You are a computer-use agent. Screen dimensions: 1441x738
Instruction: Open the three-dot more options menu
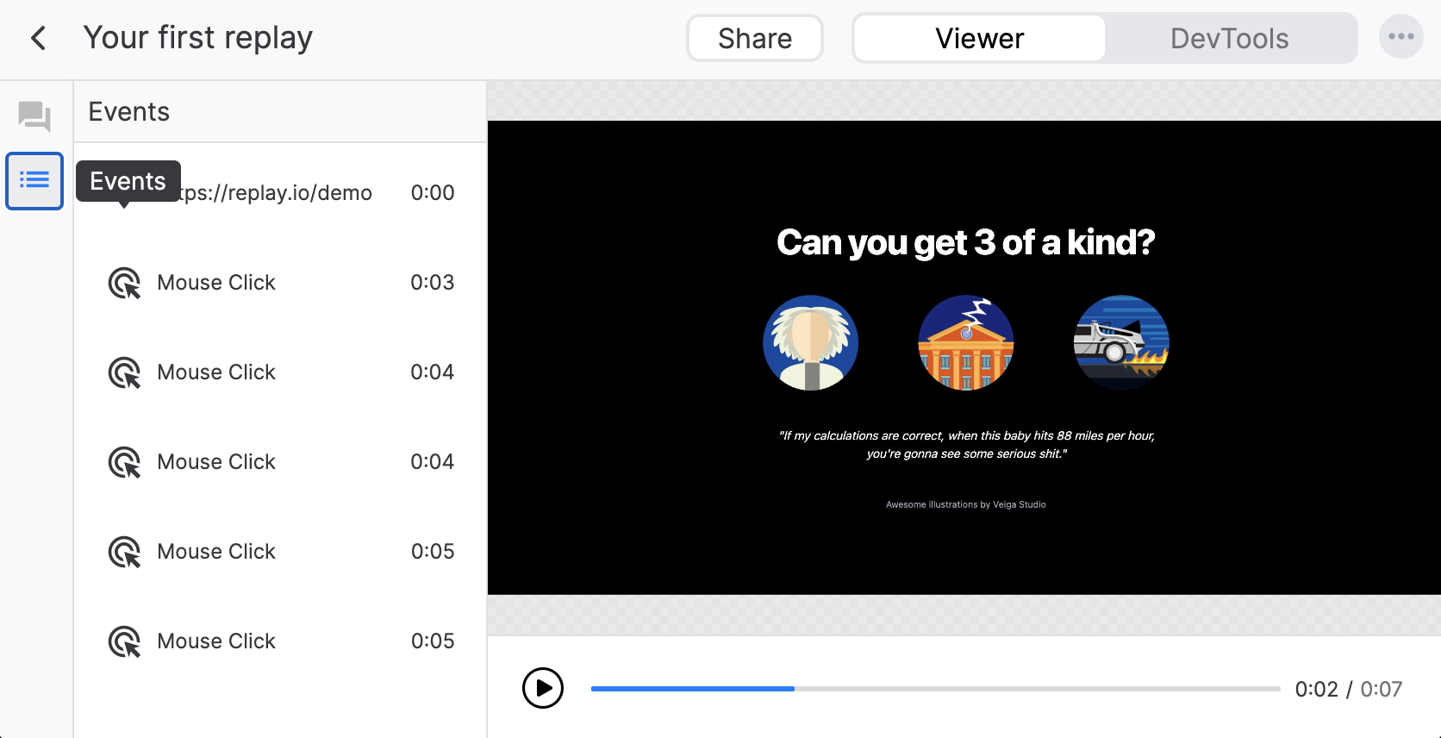click(1400, 37)
